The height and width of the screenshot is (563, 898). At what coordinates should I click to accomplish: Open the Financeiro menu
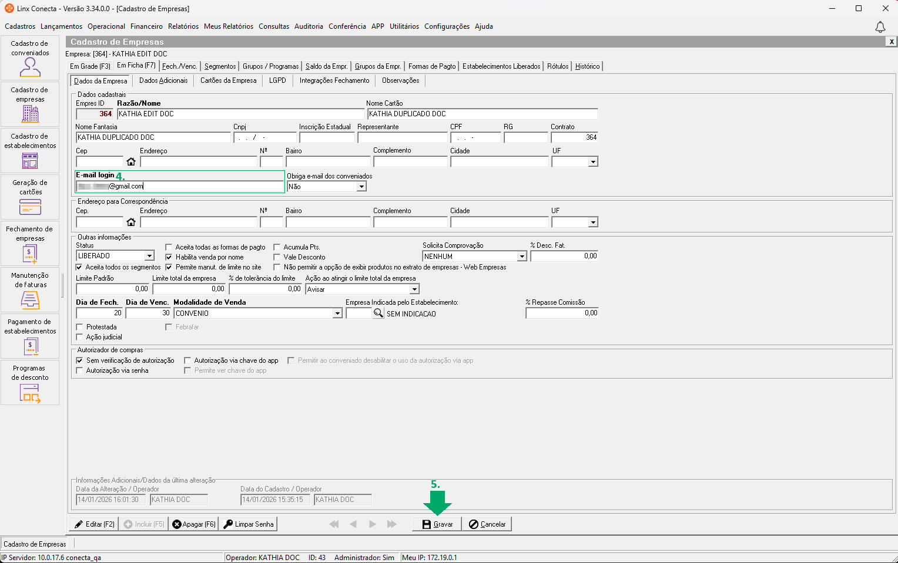[146, 26]
